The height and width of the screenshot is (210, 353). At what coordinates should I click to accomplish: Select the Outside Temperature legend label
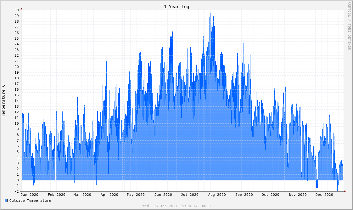pyautogui.click(x=30, y=201)
